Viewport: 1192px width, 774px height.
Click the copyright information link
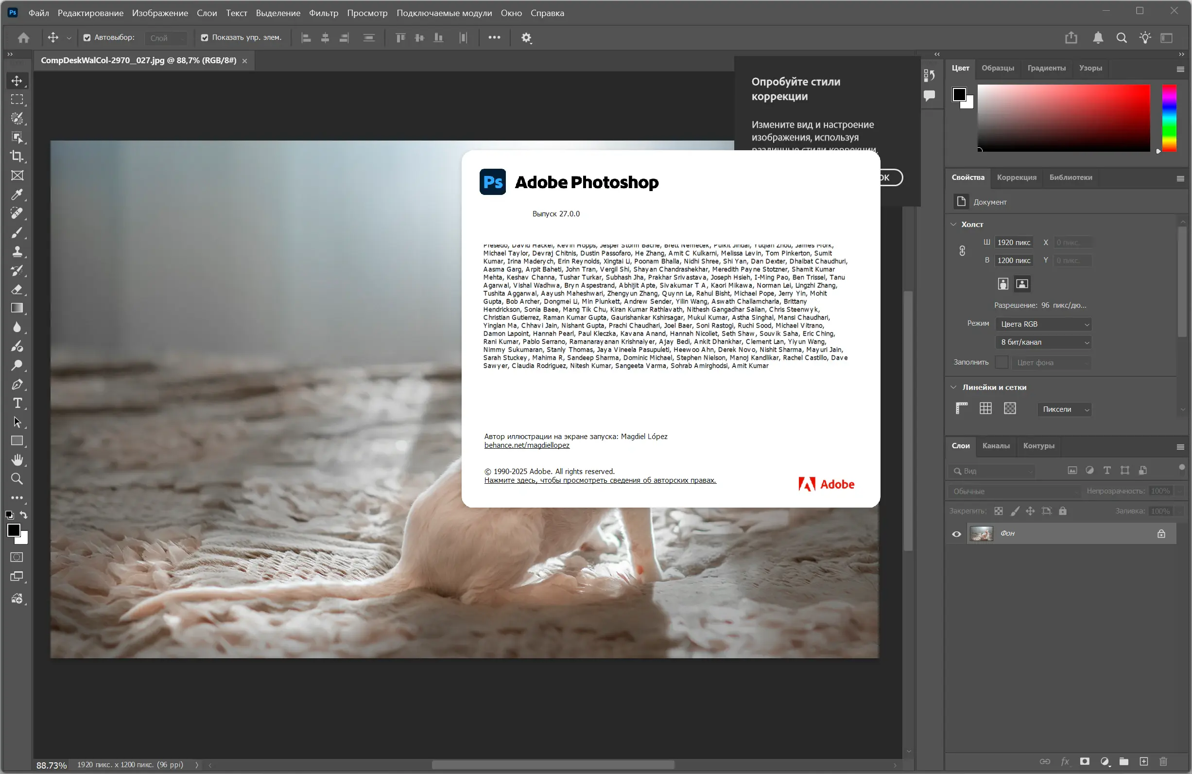pyautogui.click(x=600, y=480)
